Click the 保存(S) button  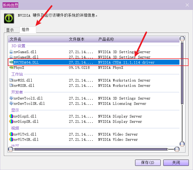click(148, 163)
